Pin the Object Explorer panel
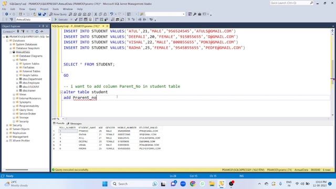This screenshot has height=189, width=336. [x=43, y=26]
